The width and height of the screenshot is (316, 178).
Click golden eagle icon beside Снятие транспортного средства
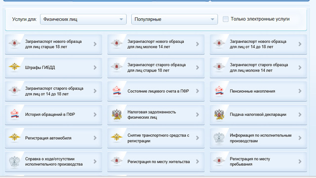click(117, 137)
